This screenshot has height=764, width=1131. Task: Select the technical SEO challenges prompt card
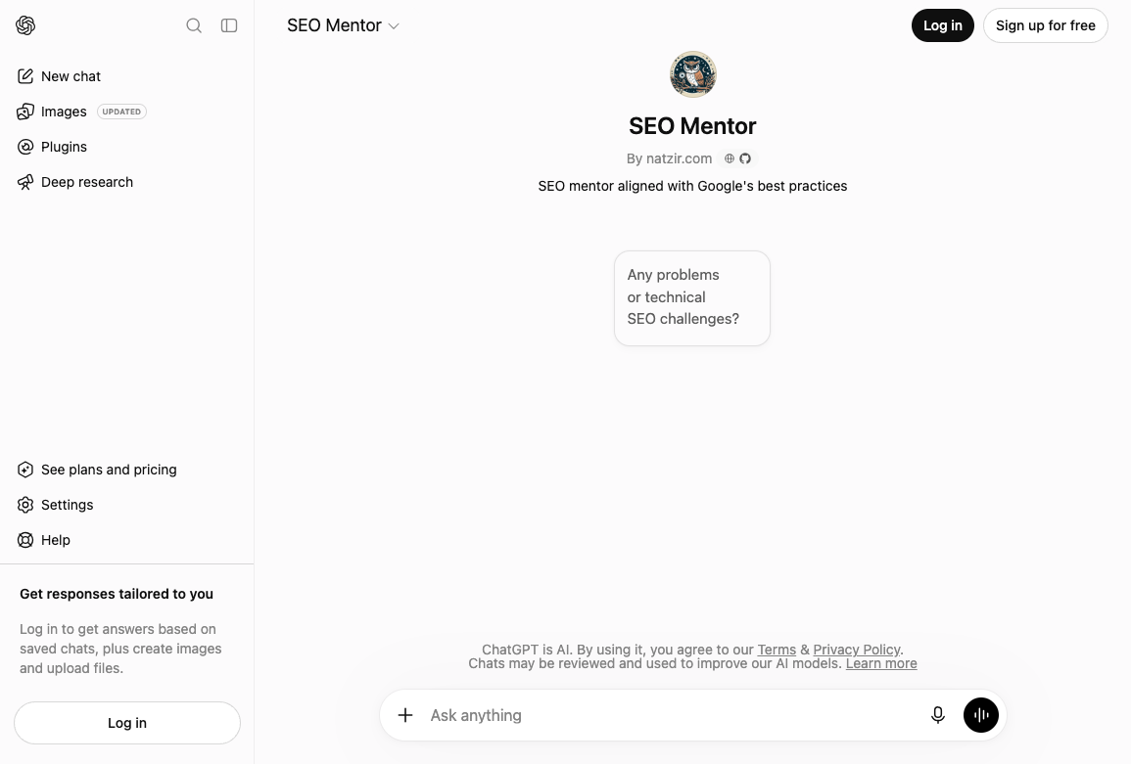click(x=692, y=297)
